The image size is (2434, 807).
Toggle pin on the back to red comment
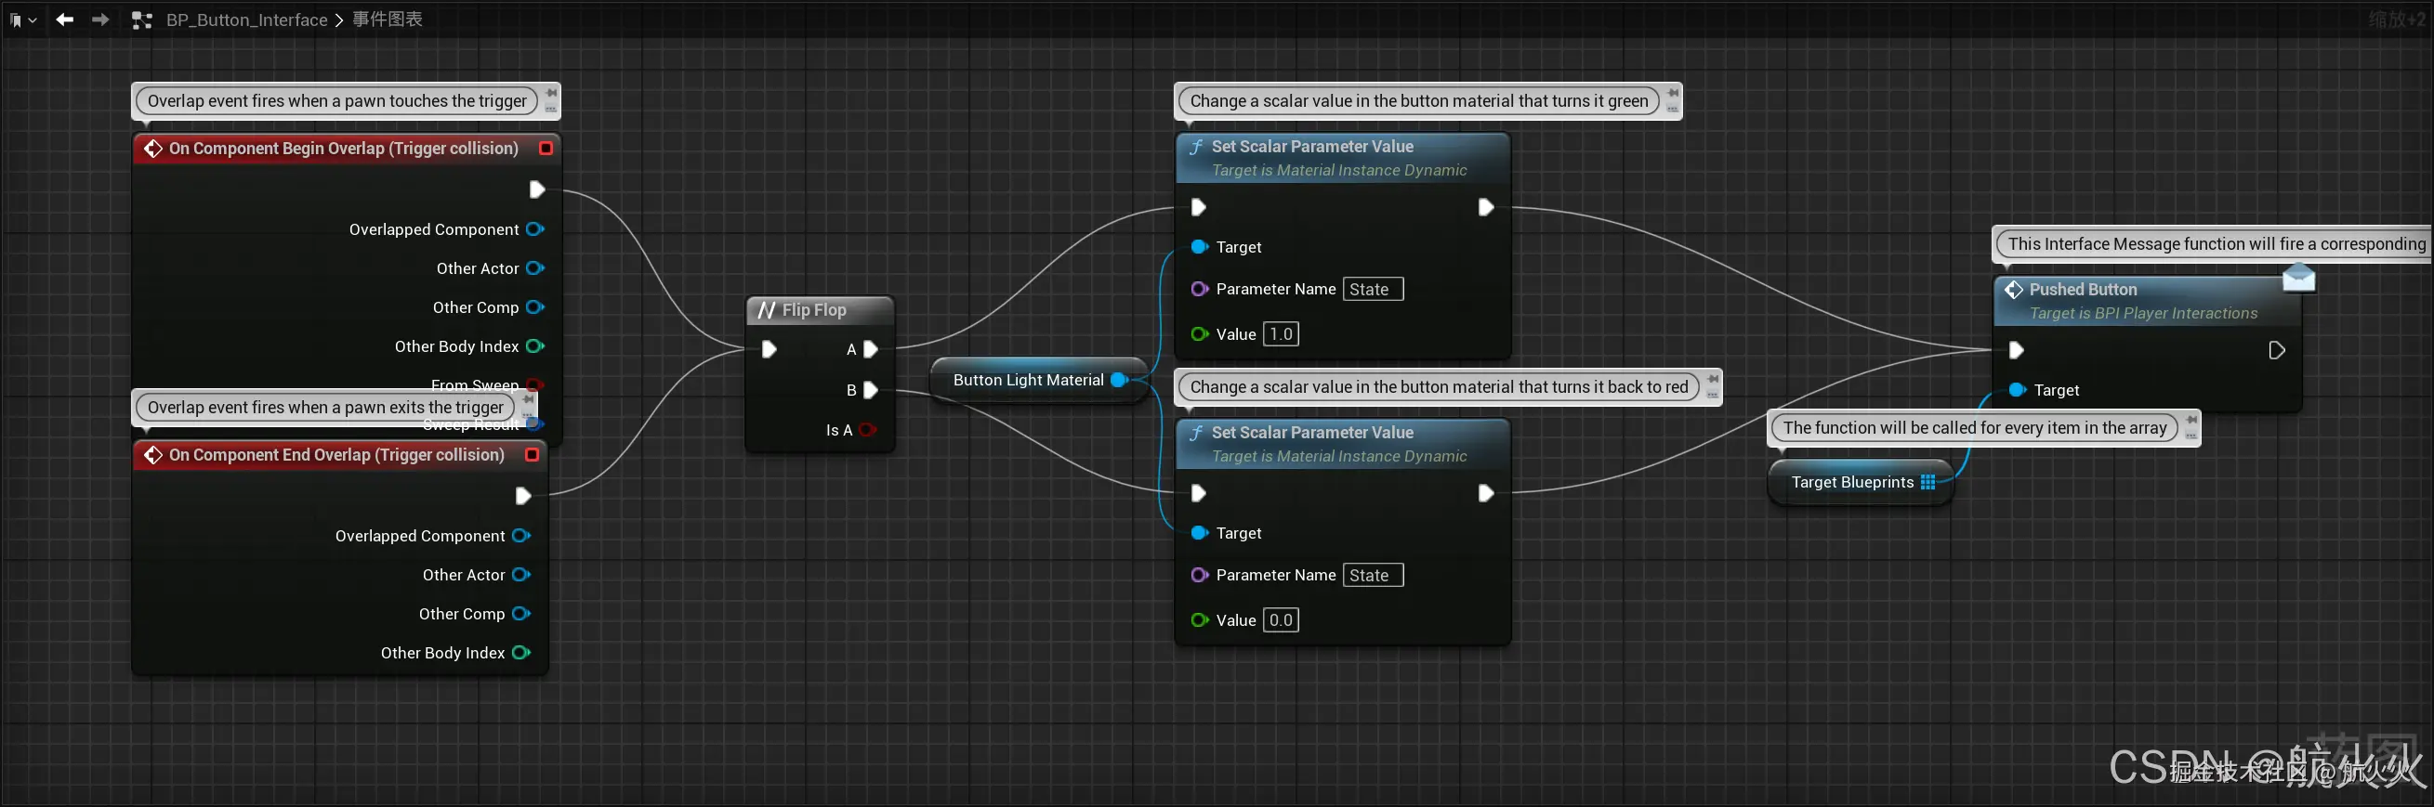pos(1712,380)
